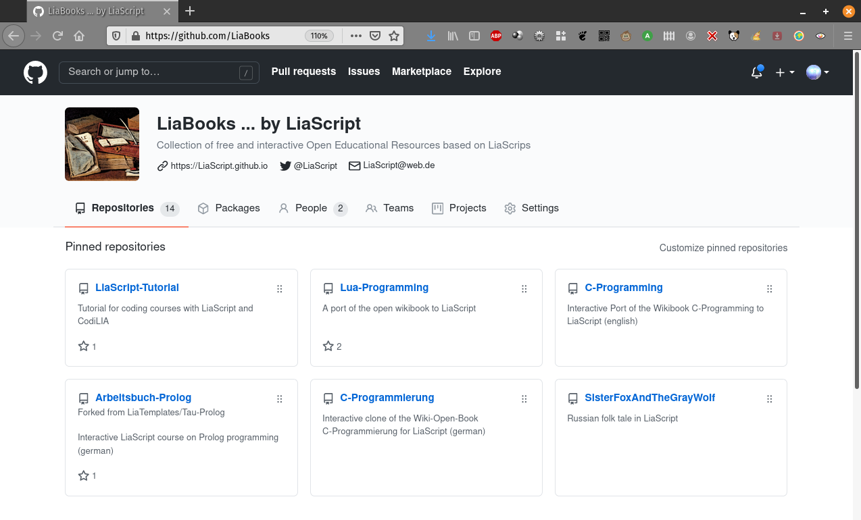Viewport: 861px width, 520px height.
Task: Open the C-Programmierung repository
Action: (387, 398)
